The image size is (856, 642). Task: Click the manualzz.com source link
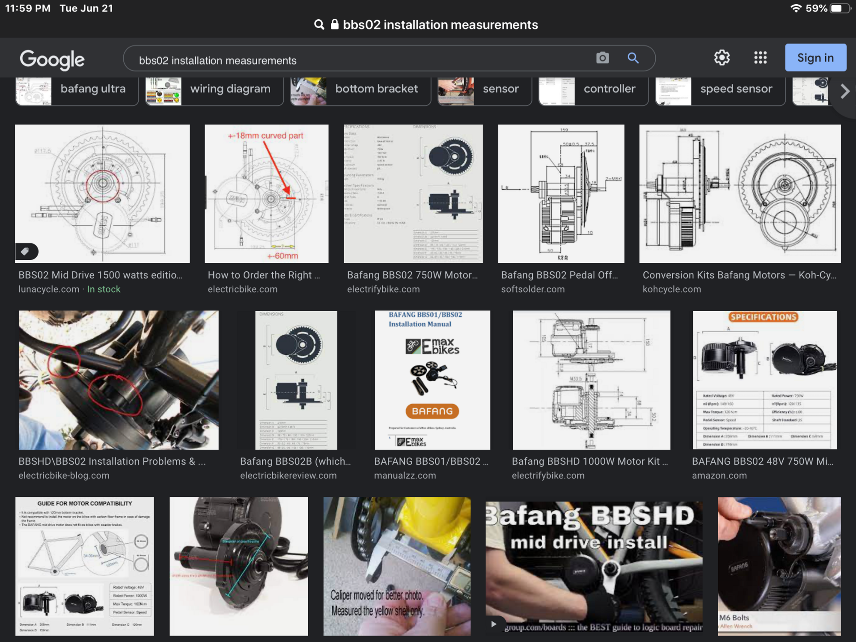(405, 476)
